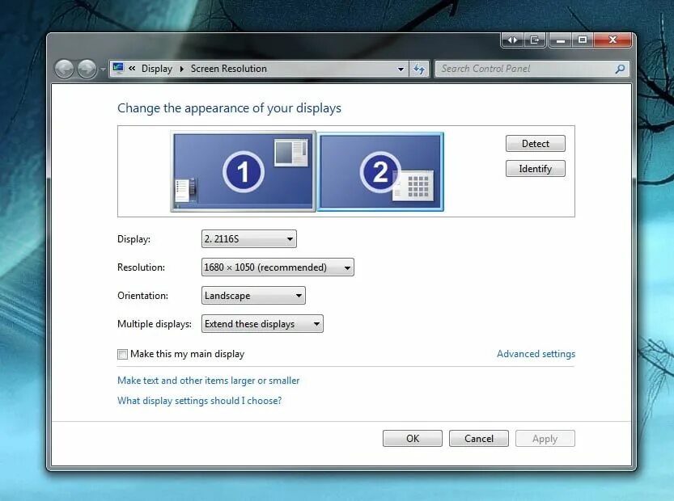Click the Change the appearance of your displays heading
674x501 pixels.
pos(229,108)
